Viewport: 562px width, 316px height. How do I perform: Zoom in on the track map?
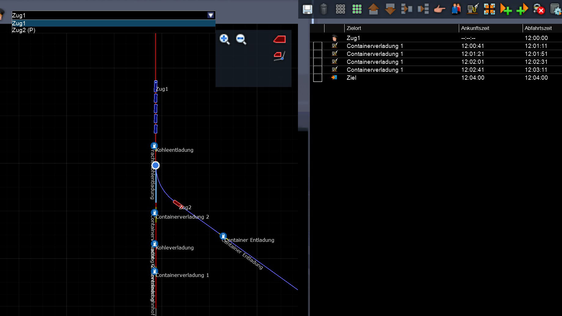(x=224, y=39)
